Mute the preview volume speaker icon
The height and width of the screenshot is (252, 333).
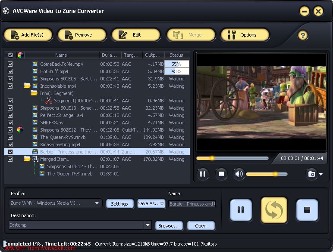coord(239,174)
